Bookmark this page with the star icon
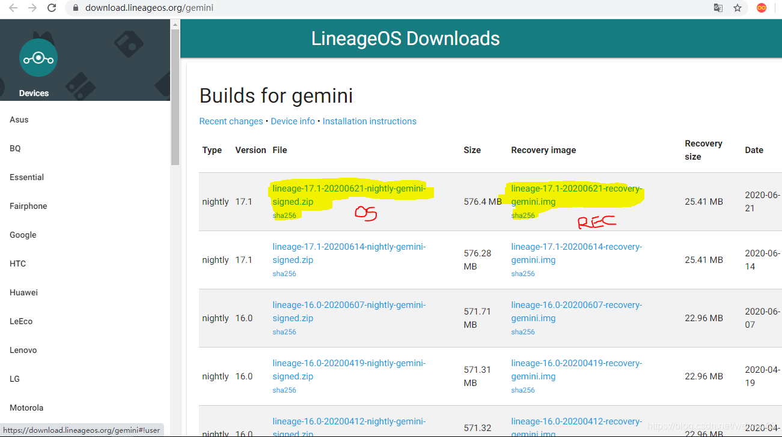Viewport: 782px width, 437px height. [738, 8]
